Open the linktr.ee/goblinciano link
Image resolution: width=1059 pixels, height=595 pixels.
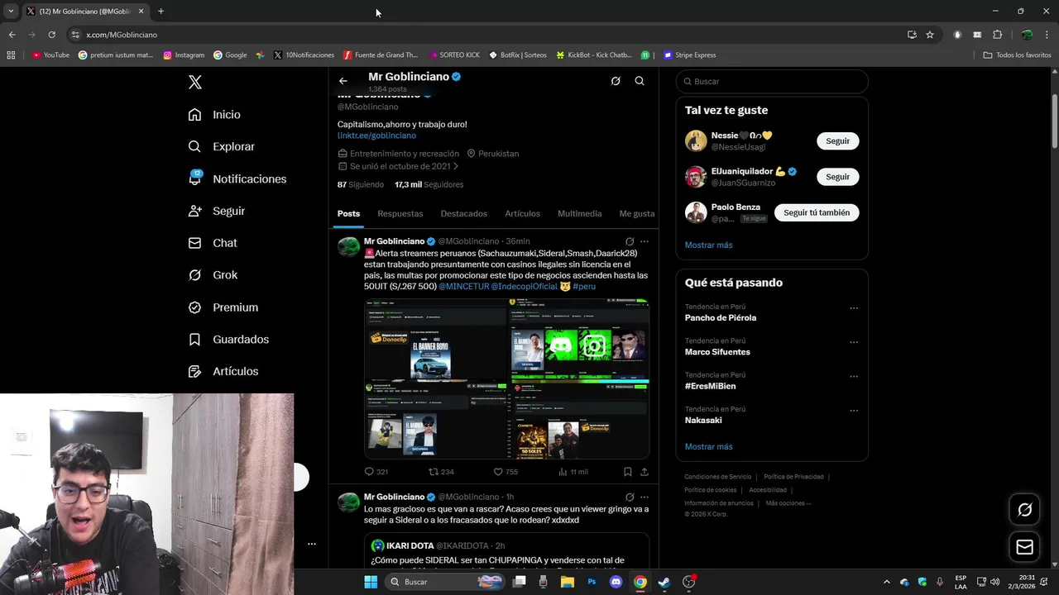tap(376, 136)
